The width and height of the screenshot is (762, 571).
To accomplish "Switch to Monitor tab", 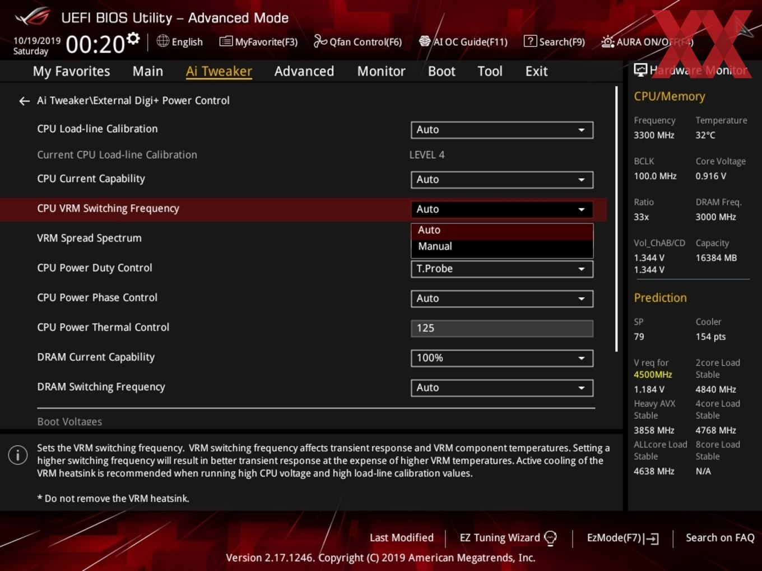I will 381,71.
